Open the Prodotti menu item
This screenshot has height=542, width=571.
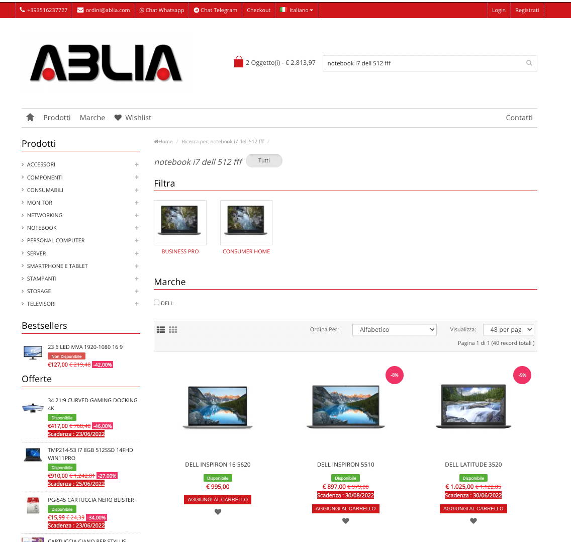coord(57,118)
